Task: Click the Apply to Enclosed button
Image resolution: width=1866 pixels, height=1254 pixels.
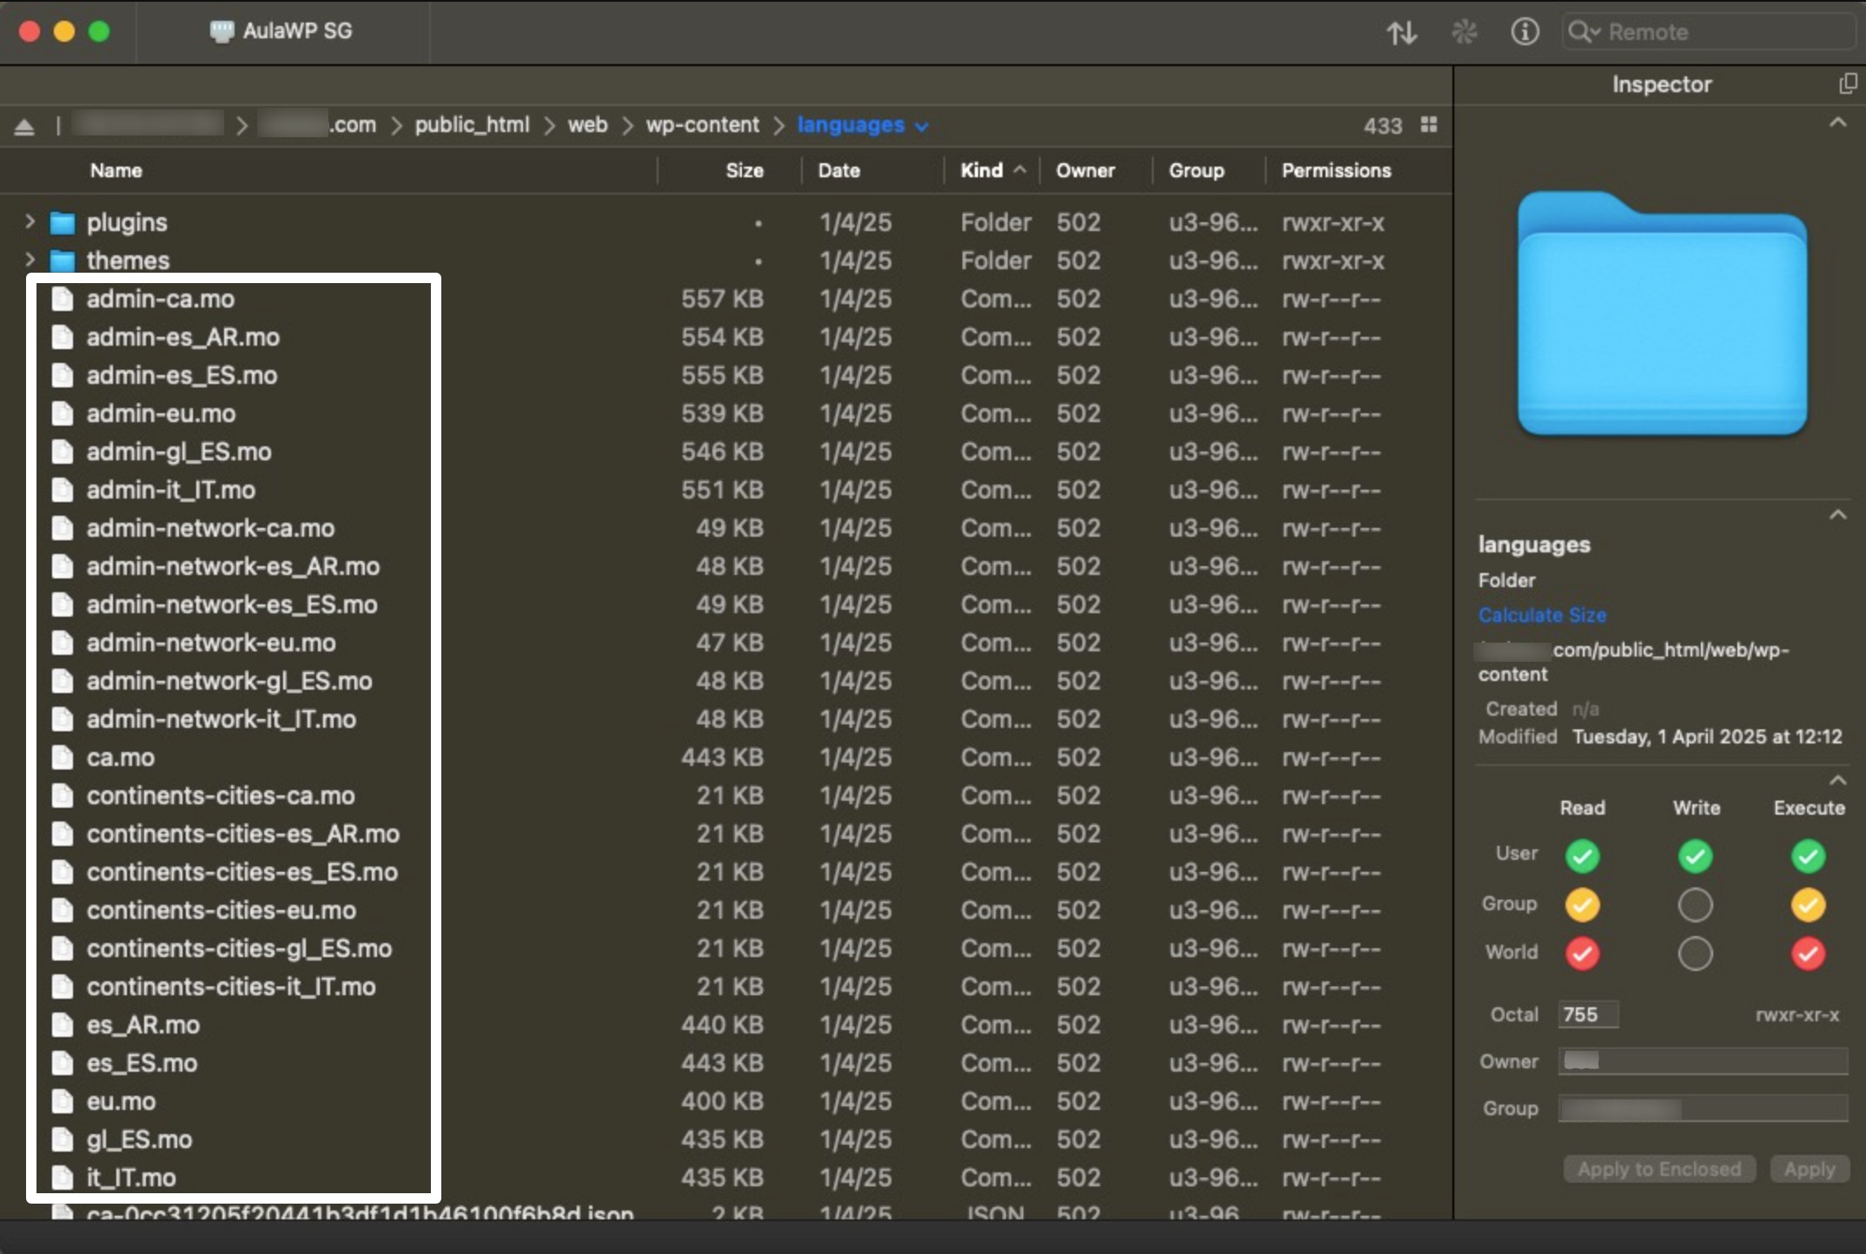Action: (x=1658, y=1169)
